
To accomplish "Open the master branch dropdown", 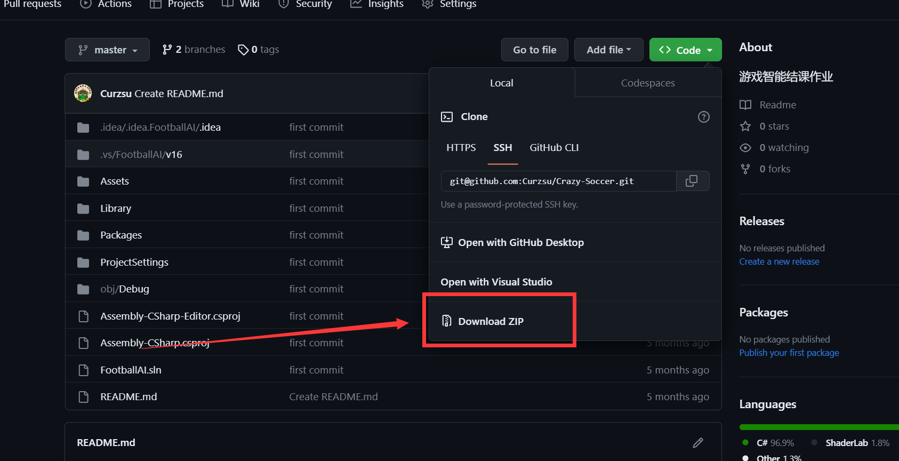I will tap(107, 50).
